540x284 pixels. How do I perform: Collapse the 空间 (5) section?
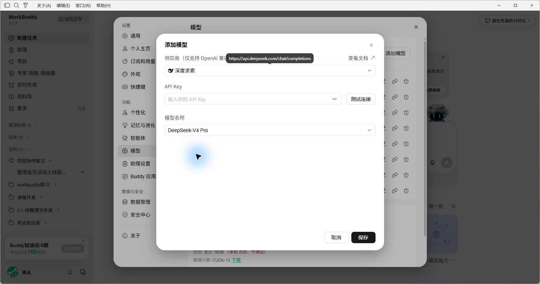click(x=19, y=149)
